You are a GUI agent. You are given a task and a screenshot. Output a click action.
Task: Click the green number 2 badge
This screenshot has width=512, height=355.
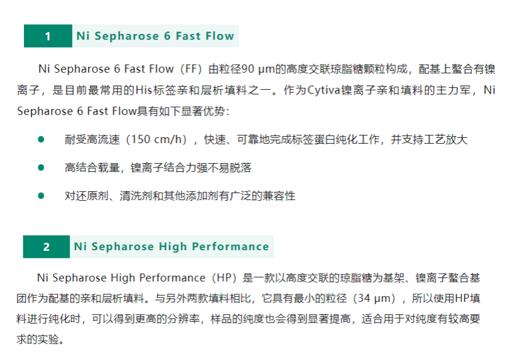pos(46,247)
